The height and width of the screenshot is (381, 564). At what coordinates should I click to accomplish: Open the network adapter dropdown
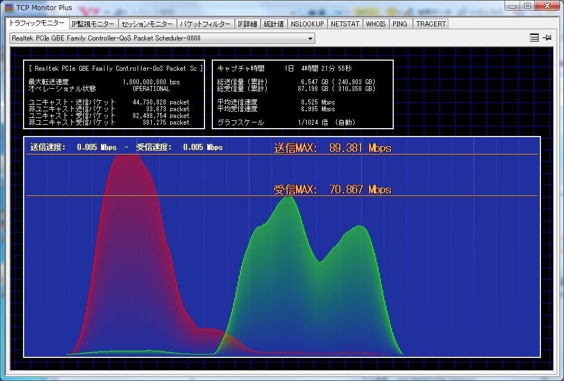(x=310, y=38)
